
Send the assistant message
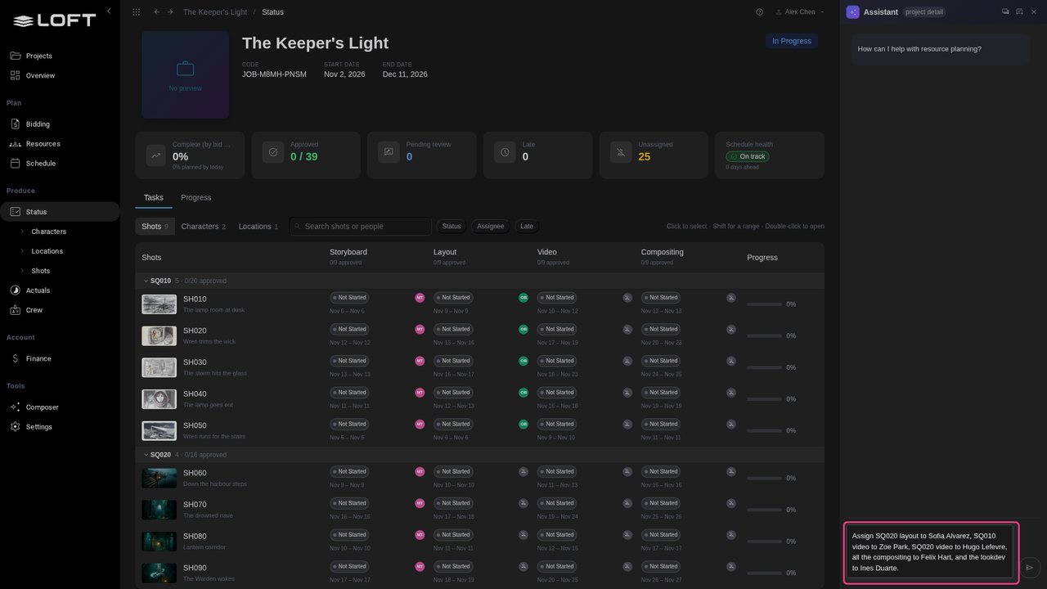click(x=1030, y=567)
